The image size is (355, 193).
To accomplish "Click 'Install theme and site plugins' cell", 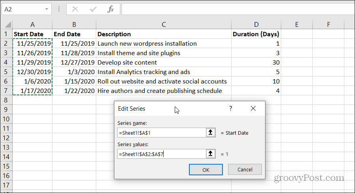I will point(164,53).
